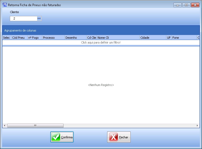Viewport: 202px width, 149px height.
Task: Click the horizontal scrollbar left arrow
Action: coord(4,126)
